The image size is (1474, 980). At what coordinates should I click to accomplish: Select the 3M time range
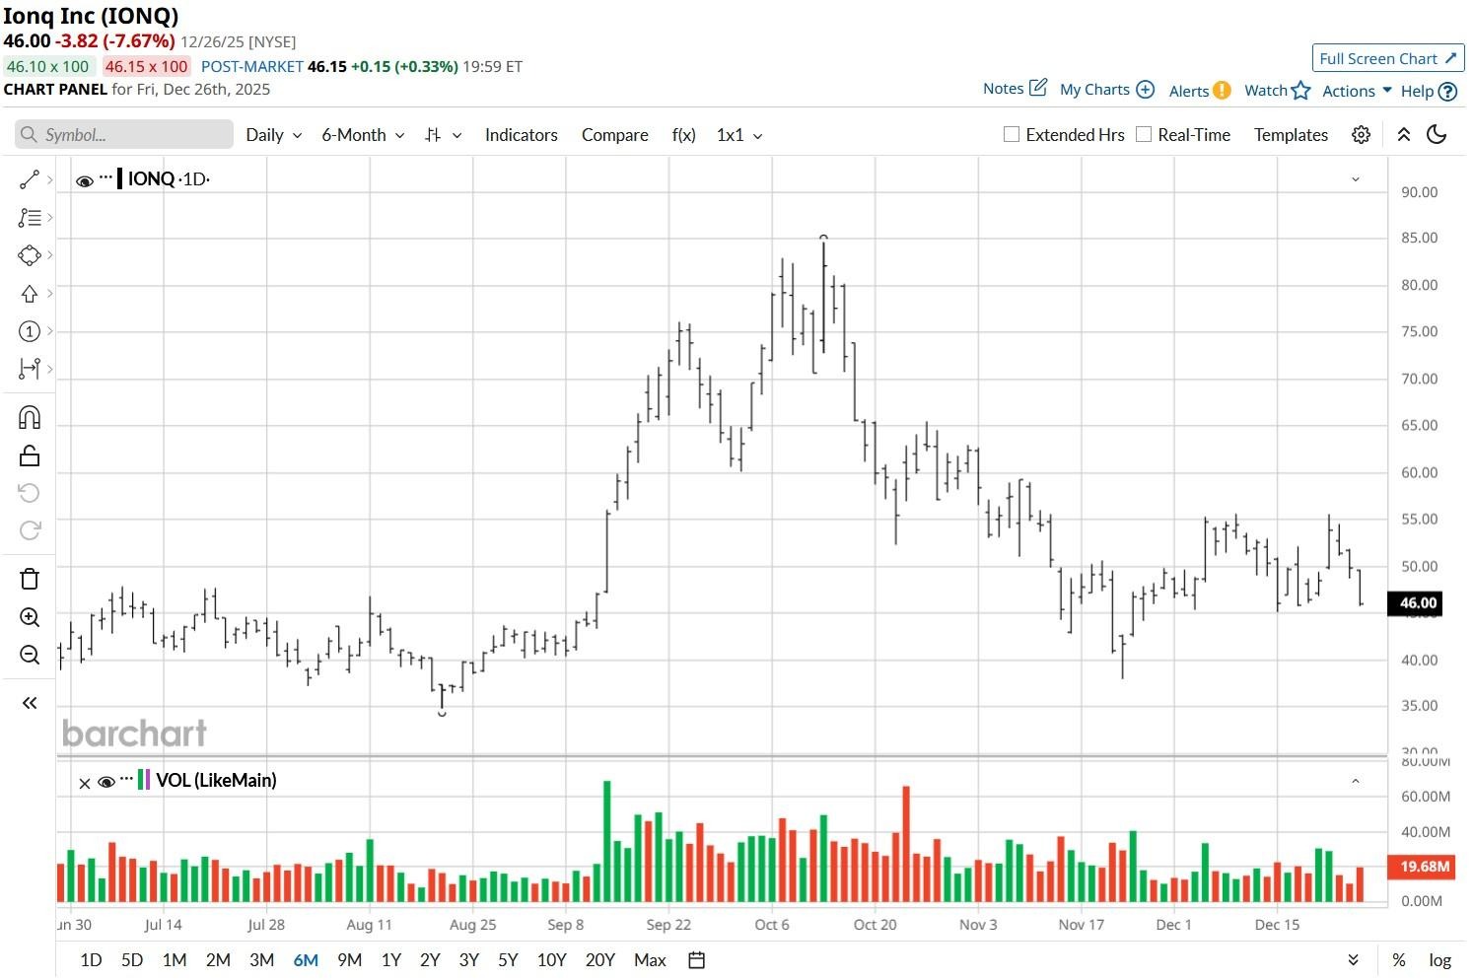click(x=261, y=960)
